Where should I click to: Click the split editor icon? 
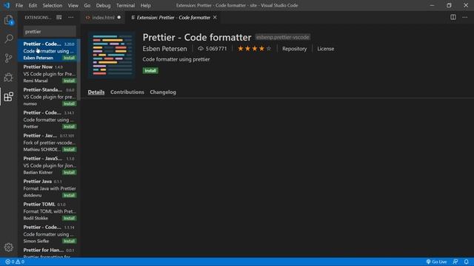coord(453,18)
